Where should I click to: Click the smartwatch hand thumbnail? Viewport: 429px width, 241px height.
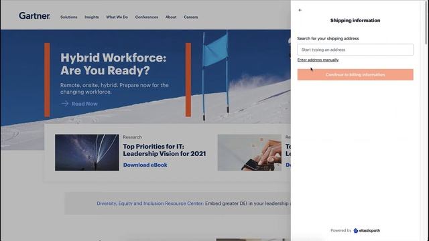(249, 153)
